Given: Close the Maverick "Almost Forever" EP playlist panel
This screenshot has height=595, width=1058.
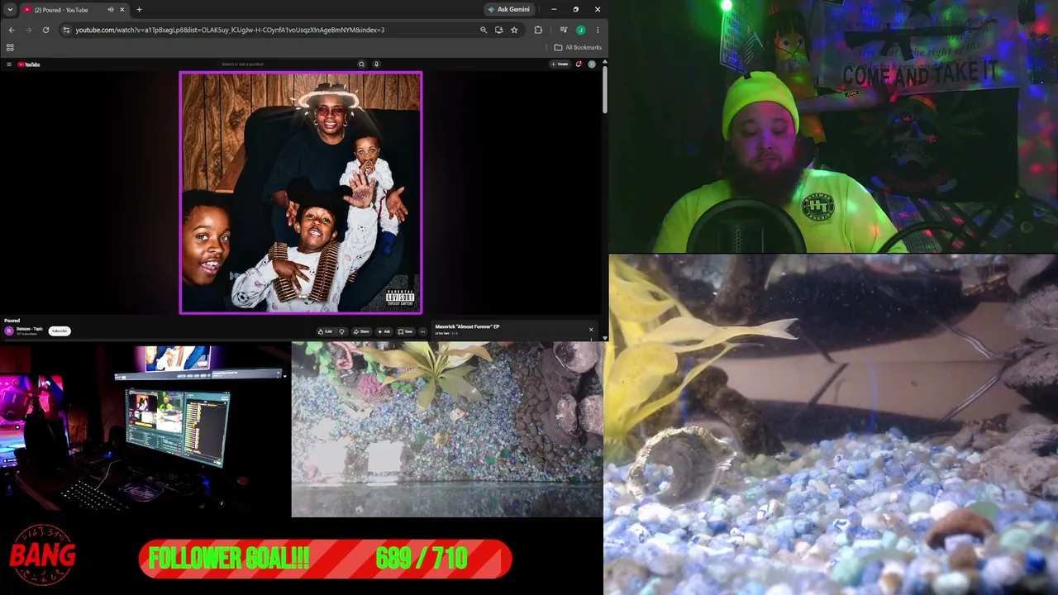Looking at the screenshot, I should pyautogui.click(x=591, y=330).
